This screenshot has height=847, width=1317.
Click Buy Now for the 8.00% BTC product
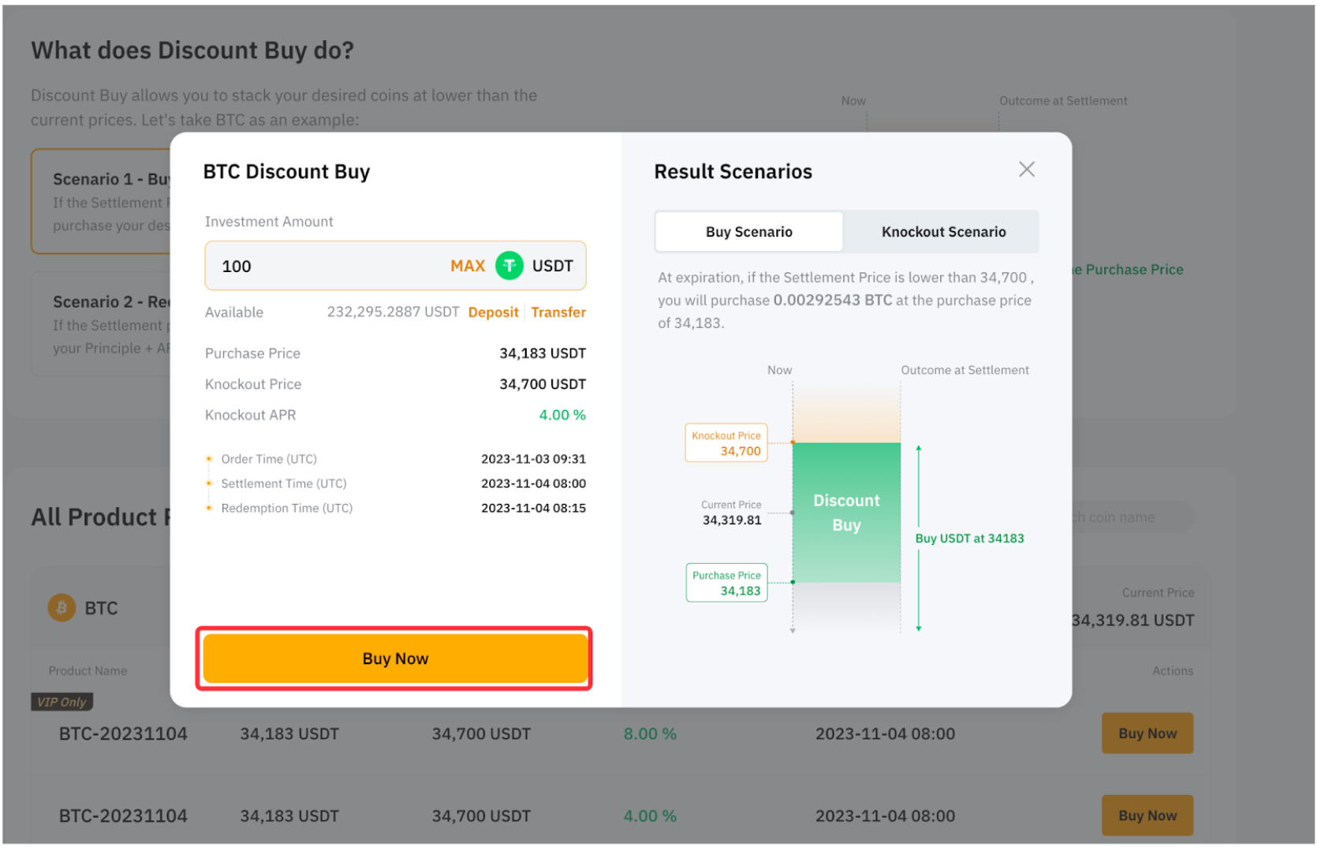(x=1147, y=733)
